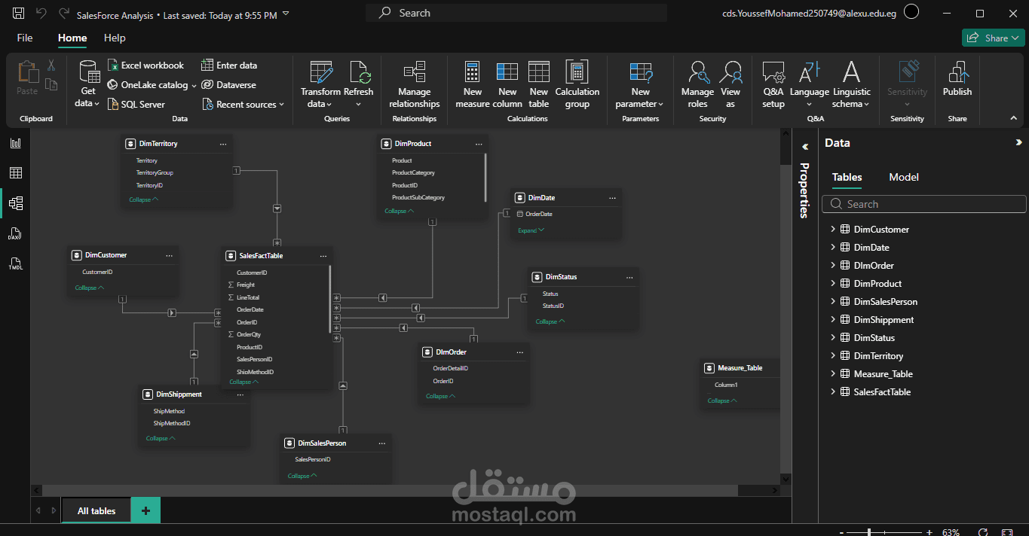Add a Calculation group
The width and height of the screenshot is (1029, 536).
point(577,84)
